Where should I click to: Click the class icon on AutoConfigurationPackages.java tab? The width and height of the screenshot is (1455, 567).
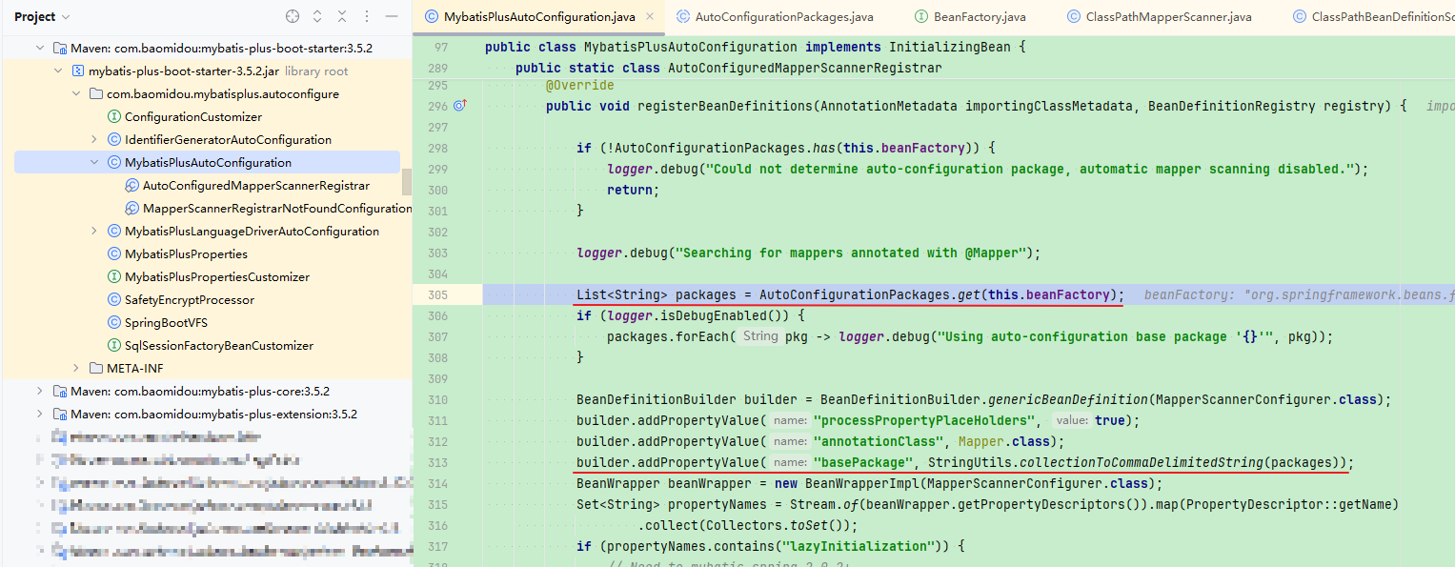click(683, 17)
